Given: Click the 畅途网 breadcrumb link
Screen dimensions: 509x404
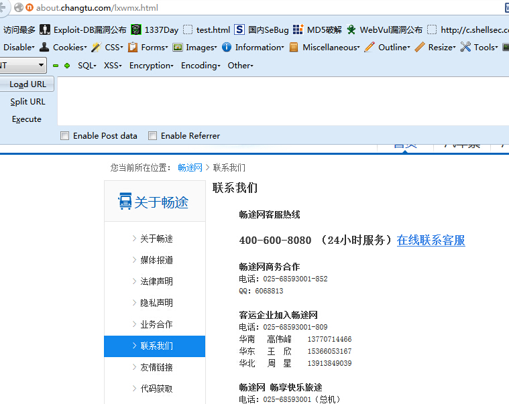Looking at the screenshot, I should tap(190, 167).
